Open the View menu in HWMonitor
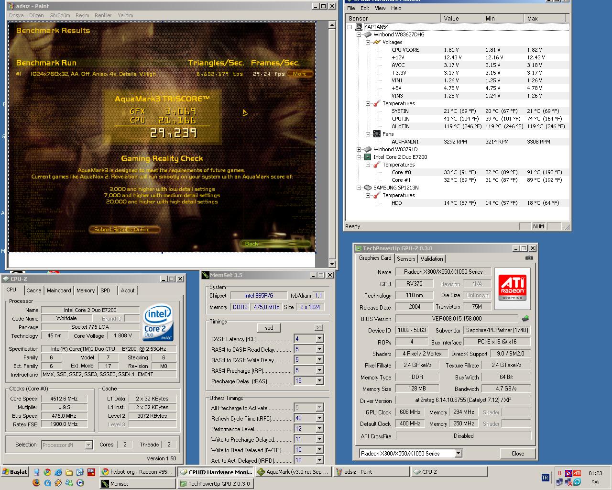This screenshot has height=490, width=612. (380, 8)
